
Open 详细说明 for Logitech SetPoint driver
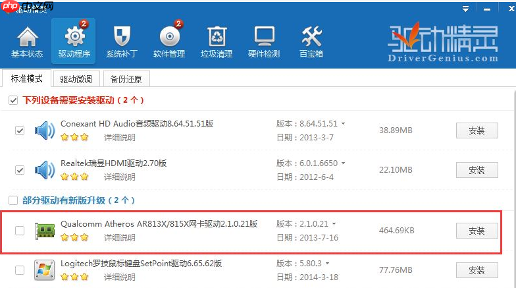(x=120, y=277)
